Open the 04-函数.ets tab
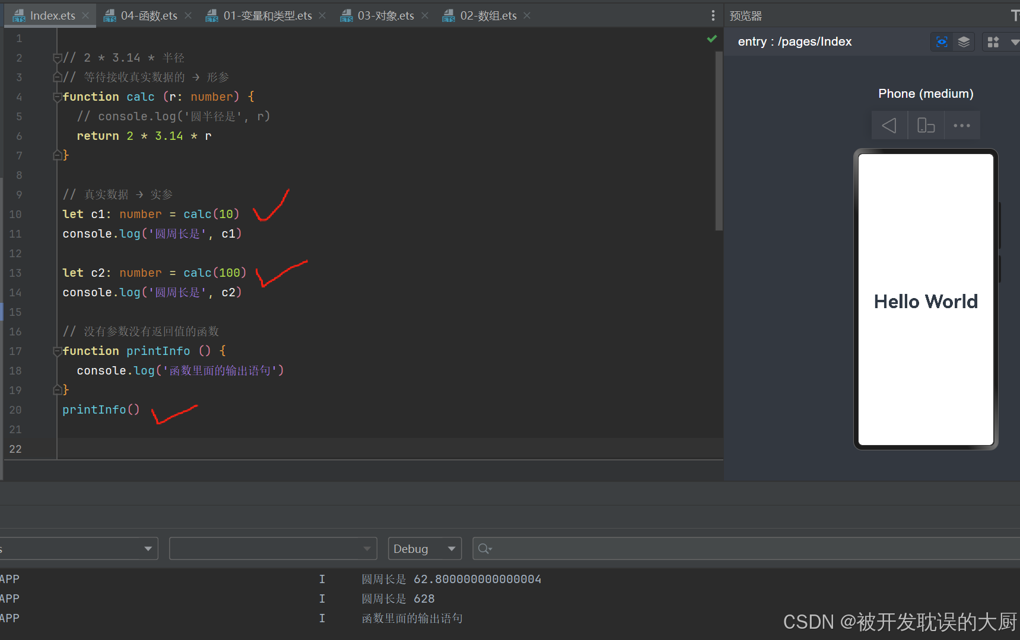 pyautogui.click(x=148, y=15)
